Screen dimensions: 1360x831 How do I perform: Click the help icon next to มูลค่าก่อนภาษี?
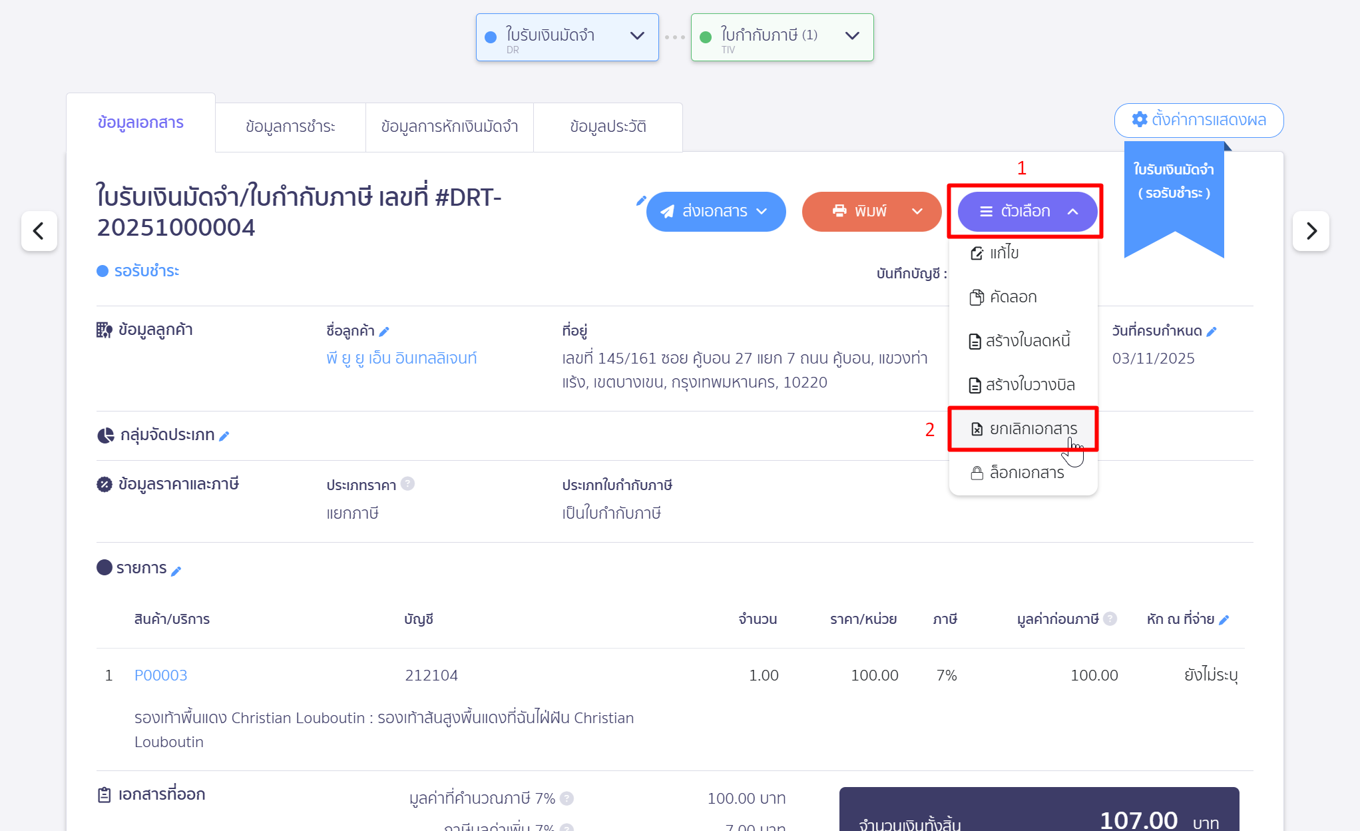tap(1110, 619)
